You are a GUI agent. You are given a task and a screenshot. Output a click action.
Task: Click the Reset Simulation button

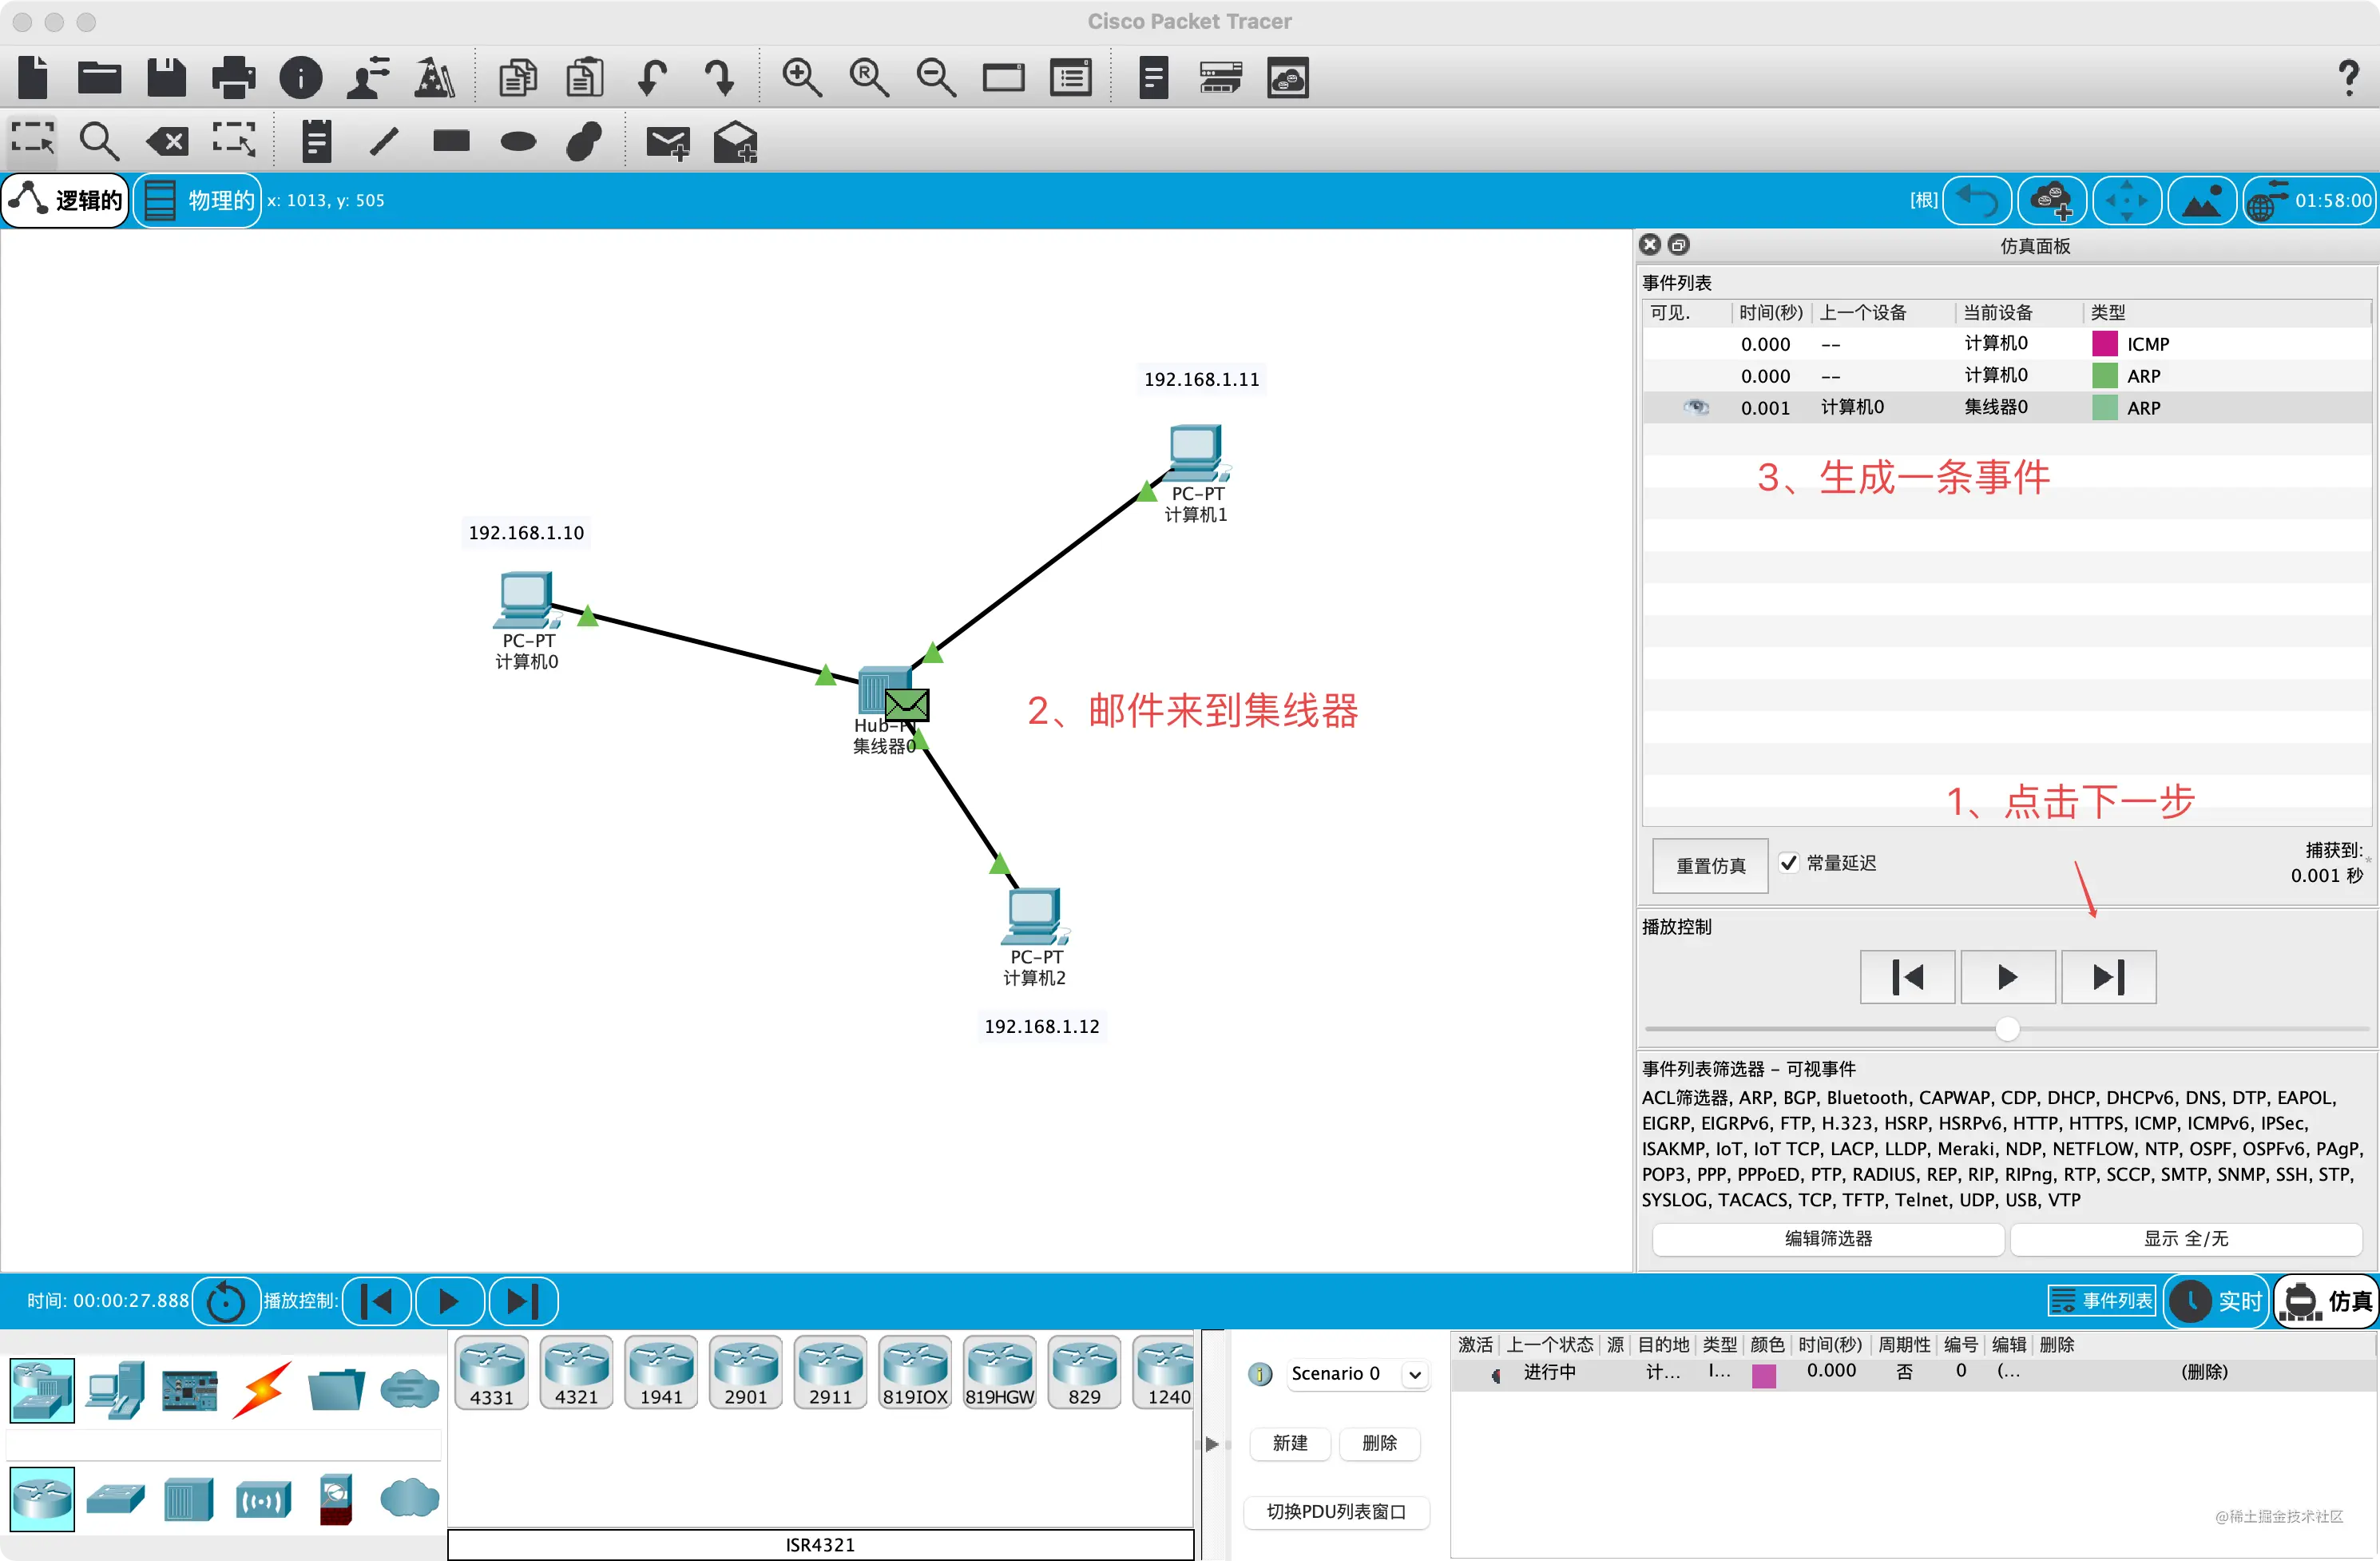(x=1710, y=865)
